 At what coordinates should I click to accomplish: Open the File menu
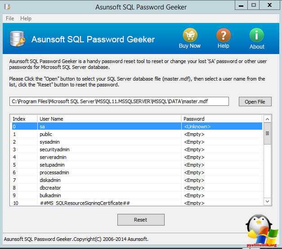pos(10,18)
